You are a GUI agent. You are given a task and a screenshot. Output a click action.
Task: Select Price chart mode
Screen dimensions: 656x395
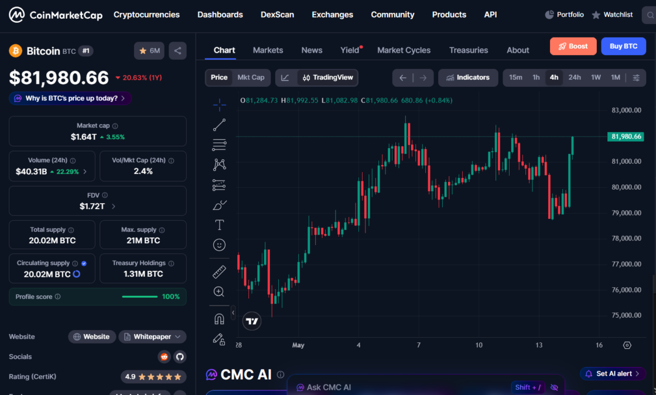coord(219,78)
